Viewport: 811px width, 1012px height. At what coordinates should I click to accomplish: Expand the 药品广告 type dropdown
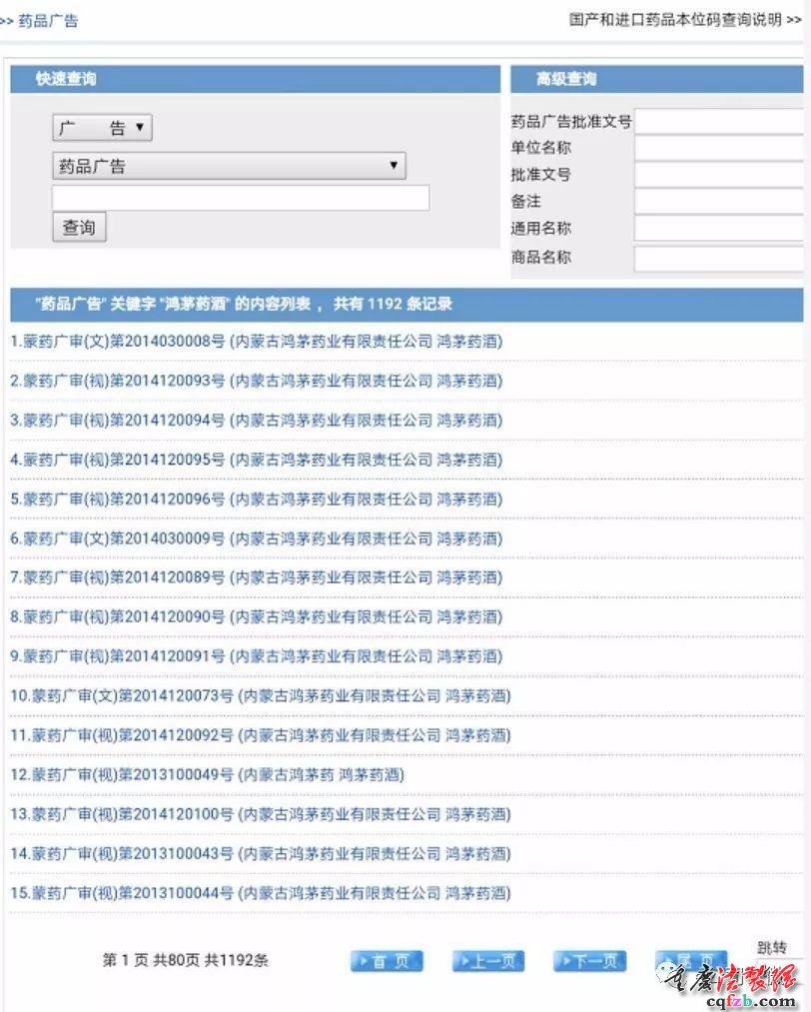tap(229, 166)
